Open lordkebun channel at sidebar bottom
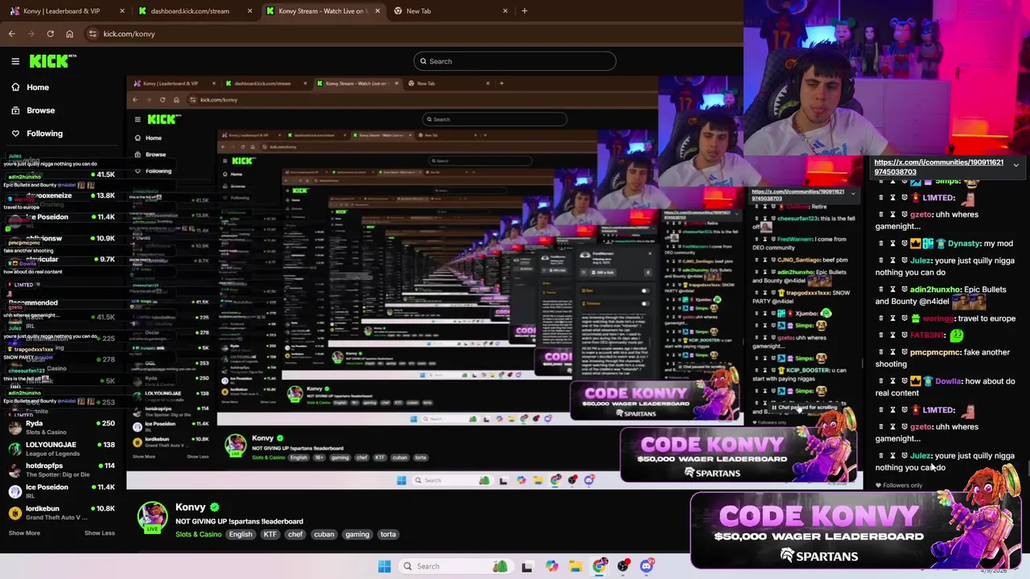Screen dimensions: 1030x579 (61, 512)
